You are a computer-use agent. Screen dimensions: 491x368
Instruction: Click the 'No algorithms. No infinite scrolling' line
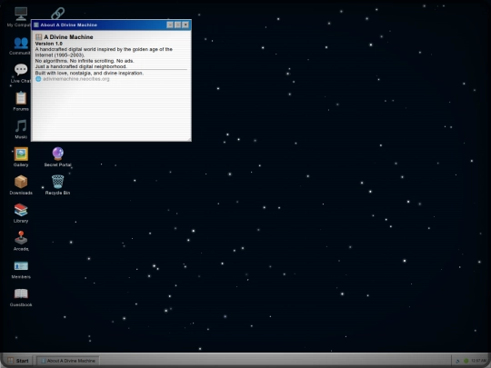pyautogui.click(x=85, y=61)
